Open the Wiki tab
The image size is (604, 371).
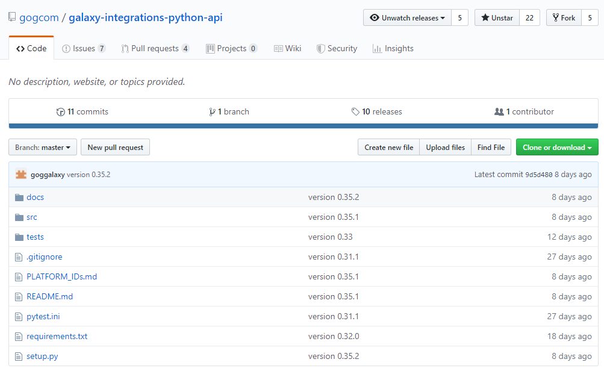click(x=287, y=49)
